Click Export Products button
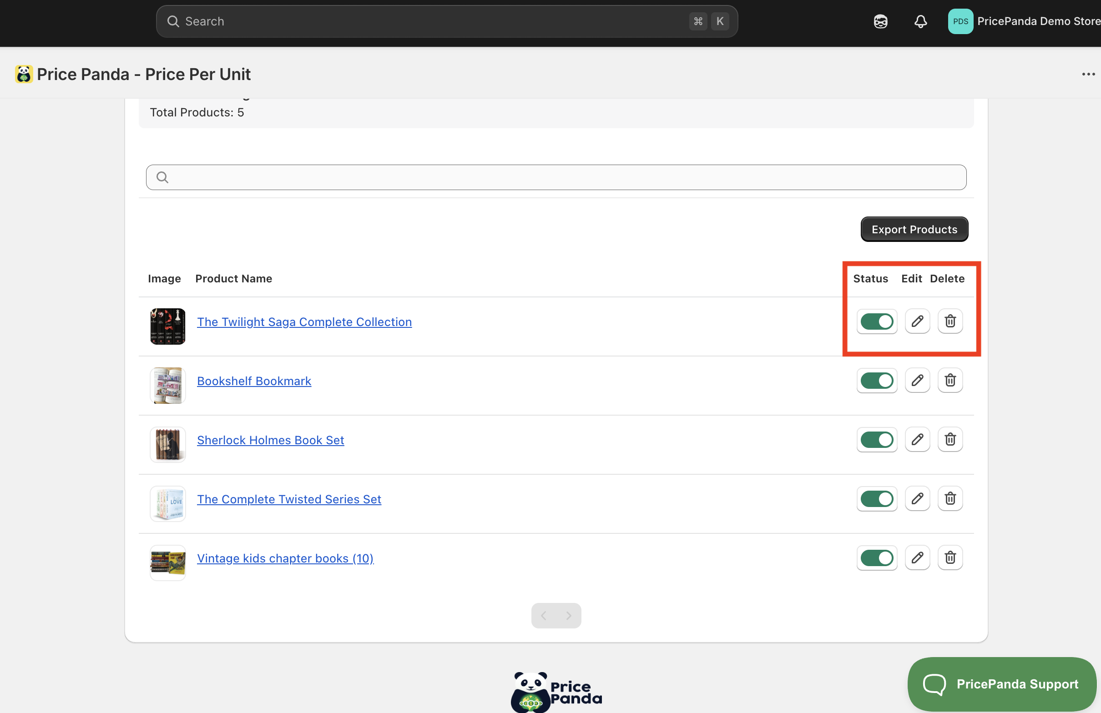Viewport: 1101px width, 713px height. click(x=914, y=229)
